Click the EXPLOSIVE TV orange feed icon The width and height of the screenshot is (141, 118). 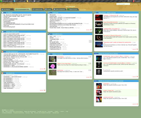point(3,73)
